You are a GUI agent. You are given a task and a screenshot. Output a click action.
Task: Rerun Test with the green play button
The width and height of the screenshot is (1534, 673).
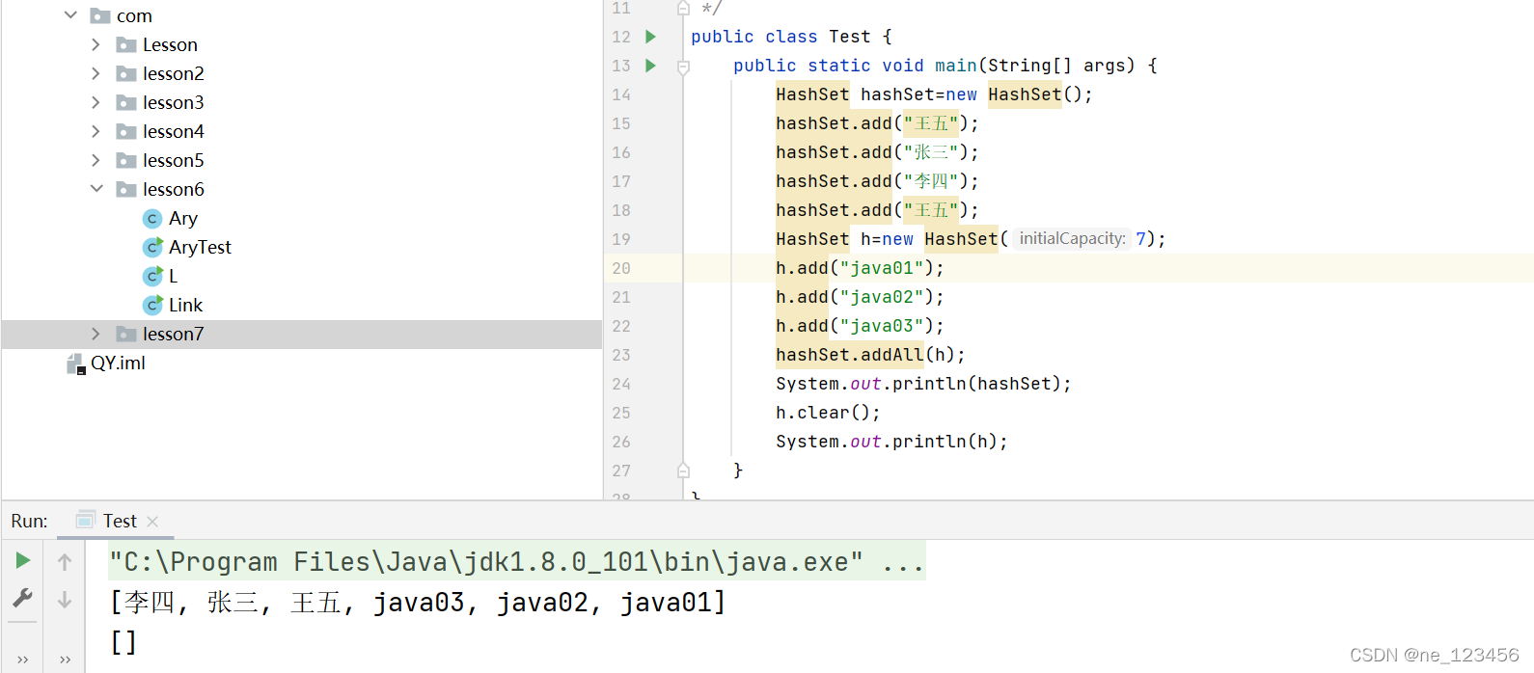[23, 560]
